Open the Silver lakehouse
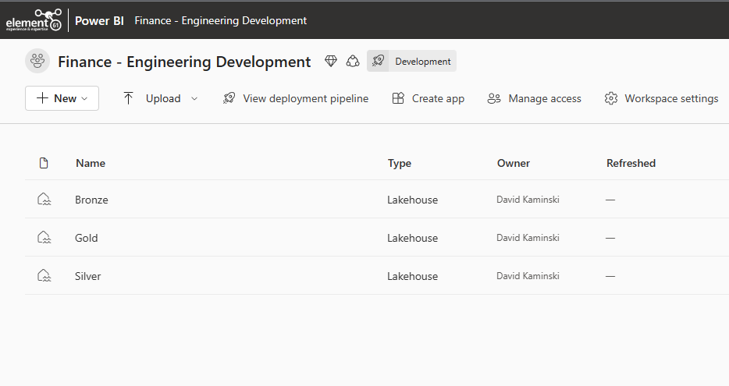Viewport: 729px width, 386px height. [88, 276]
